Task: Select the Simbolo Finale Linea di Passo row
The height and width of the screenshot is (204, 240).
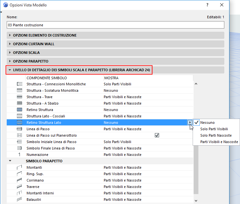Action: 100,148
